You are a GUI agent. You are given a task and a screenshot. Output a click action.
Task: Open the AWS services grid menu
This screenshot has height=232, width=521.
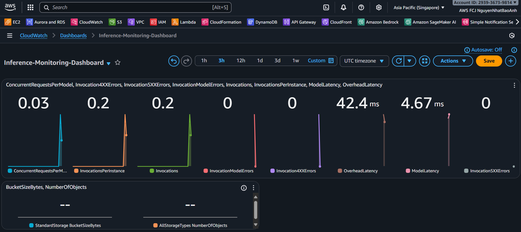tap(30, 7)
